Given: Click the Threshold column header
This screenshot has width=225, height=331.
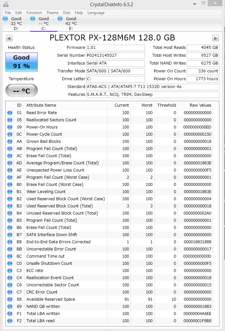Looking at the screenshot, I should tap(166, 105).
